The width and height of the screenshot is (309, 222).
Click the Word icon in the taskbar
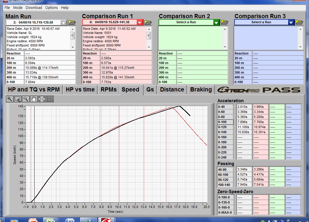pos(69,220)
